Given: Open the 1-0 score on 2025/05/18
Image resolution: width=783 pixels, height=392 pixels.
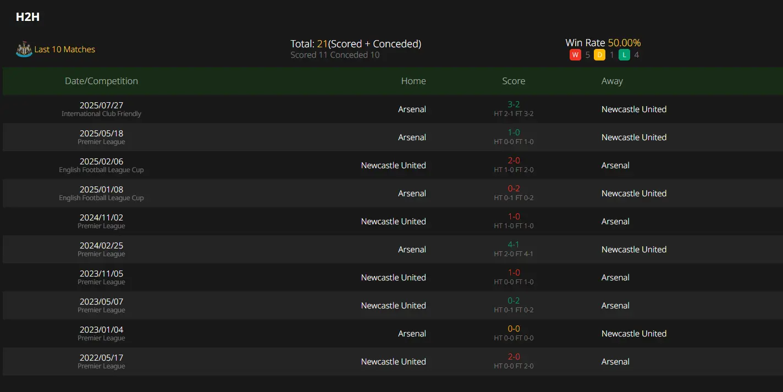Looking at the screenshot, I should coord(514,132).
